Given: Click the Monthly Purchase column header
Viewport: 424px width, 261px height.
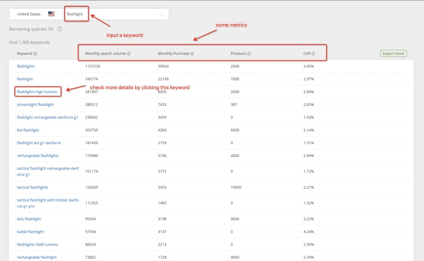Looking at the screenshot, I should tap(174, 53).
